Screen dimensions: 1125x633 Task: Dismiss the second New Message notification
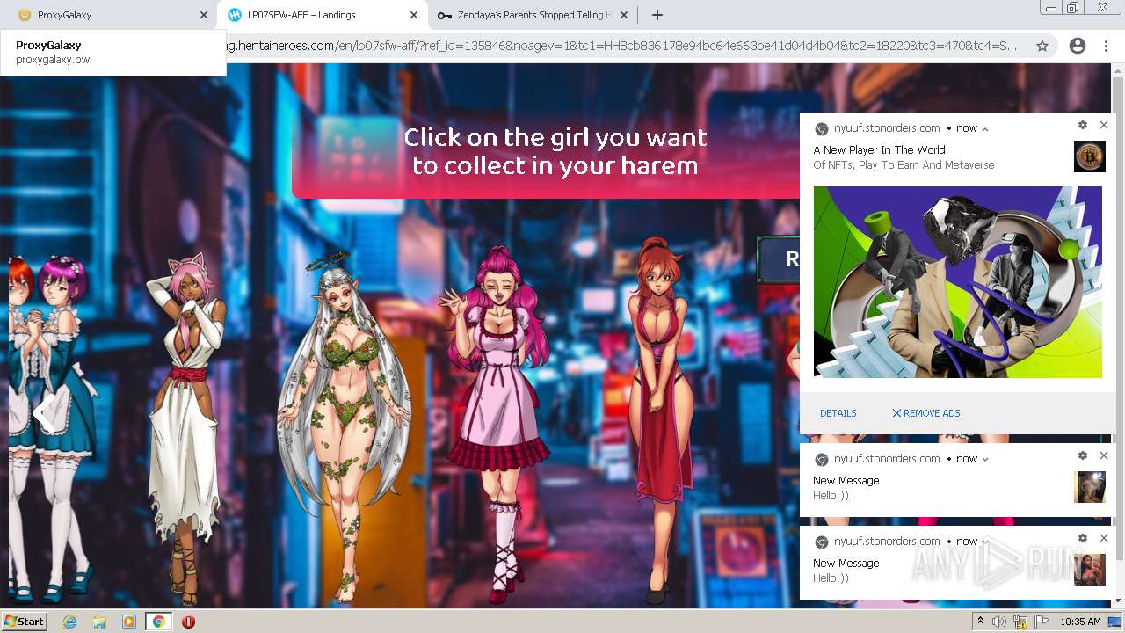click(1104, 538)
